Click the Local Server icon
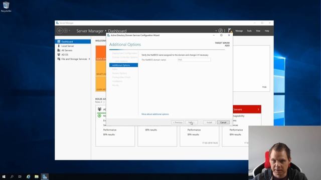The height and width of the screenshot is (180, 321). coord(59,46)
